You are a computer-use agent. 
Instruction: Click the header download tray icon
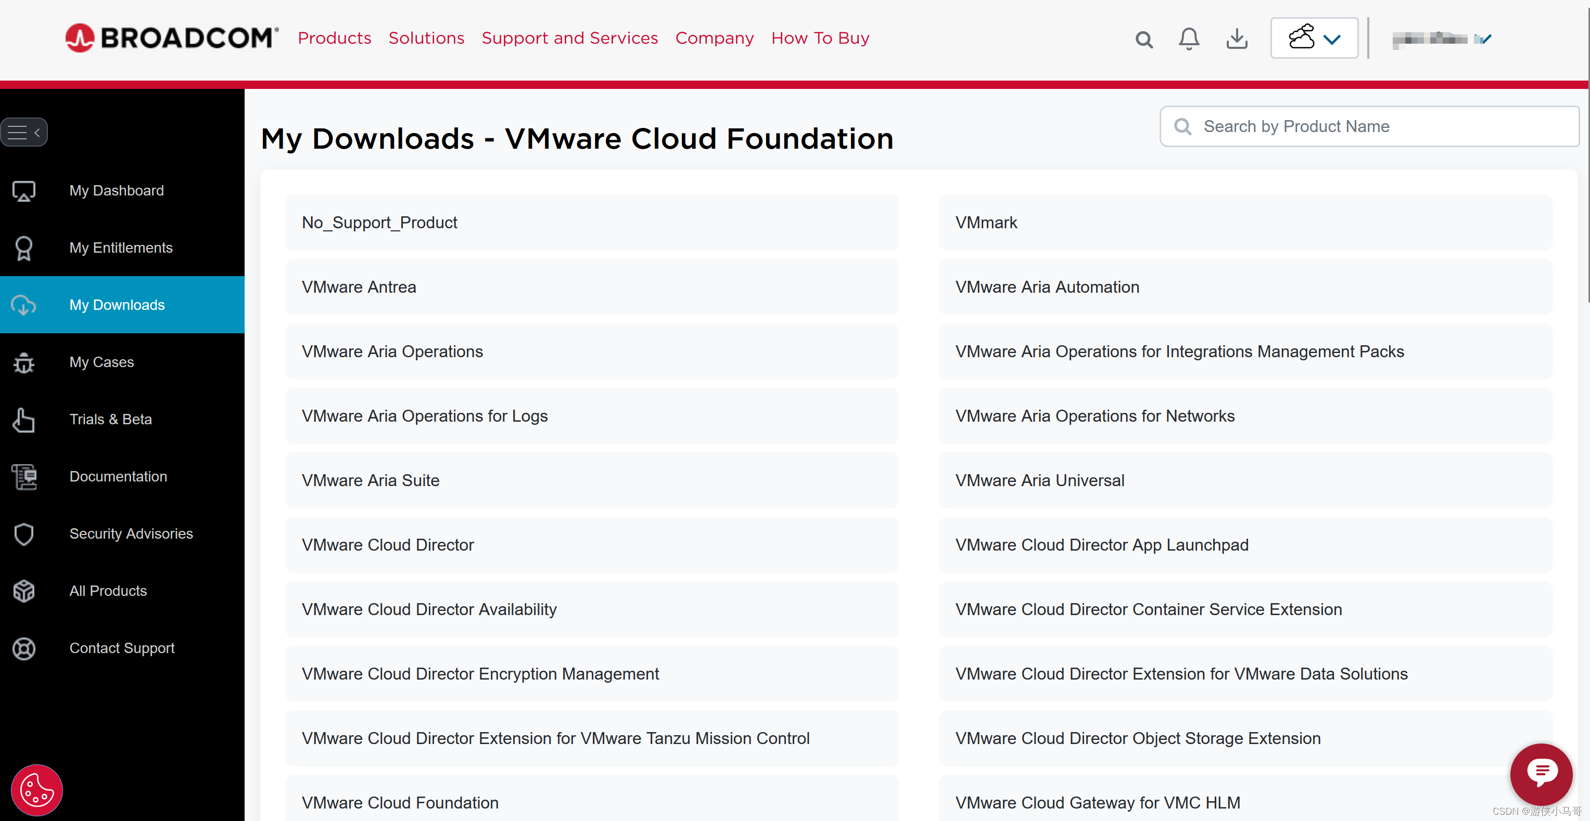click(x=1236, y=39)
